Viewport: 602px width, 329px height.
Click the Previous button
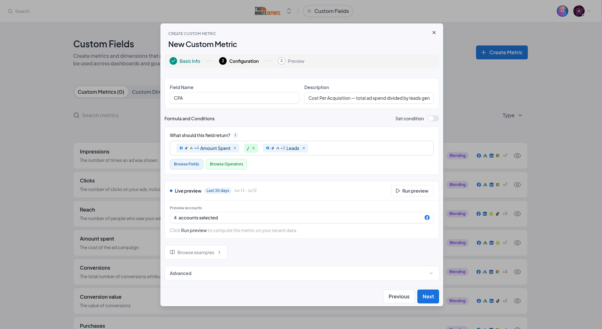399,296
